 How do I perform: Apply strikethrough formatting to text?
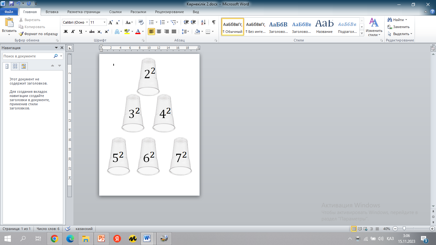tap(92, 32)
